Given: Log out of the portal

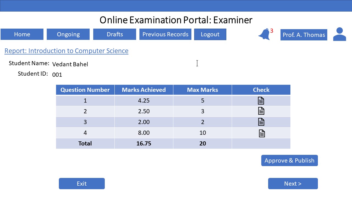Looking at the screenshot, I should pos(210,34).
